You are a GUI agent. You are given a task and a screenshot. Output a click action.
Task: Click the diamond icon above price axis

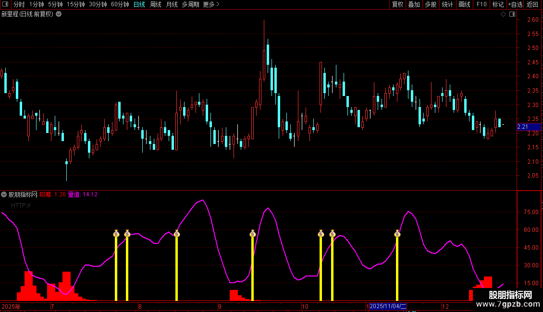(503, 14)
